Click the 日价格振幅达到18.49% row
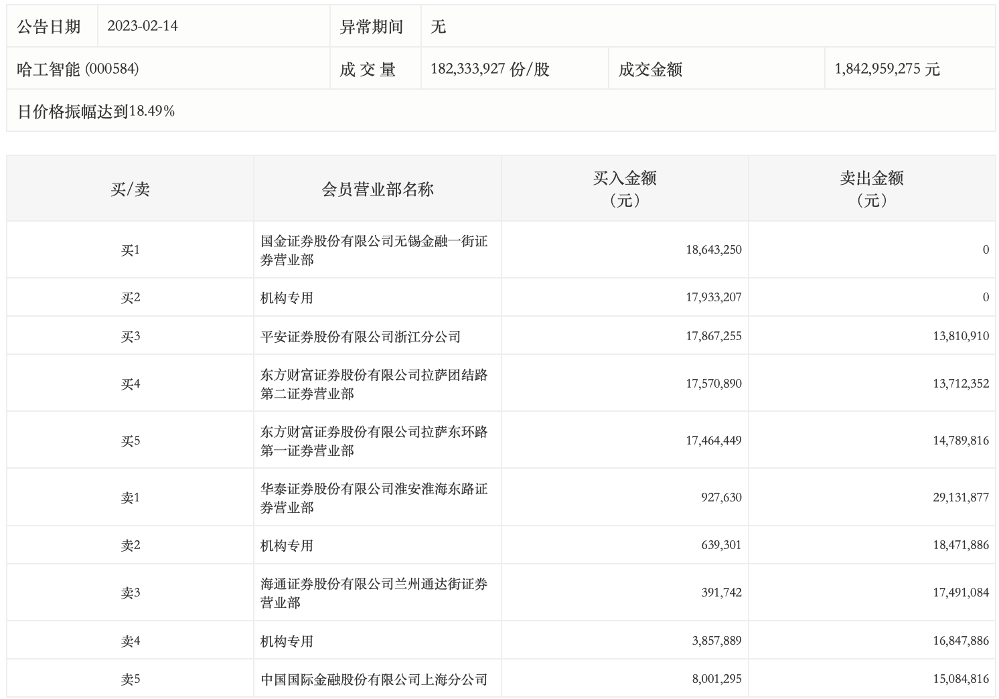This screenshot has width=999, height=699. pyautogui.click(x=96, y=112)
